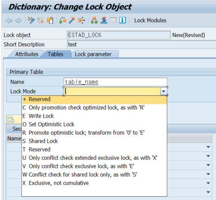Viewport: 216px width, 200px height.
Task: Switch to the Attributes tab
Action: click(27, 54)
